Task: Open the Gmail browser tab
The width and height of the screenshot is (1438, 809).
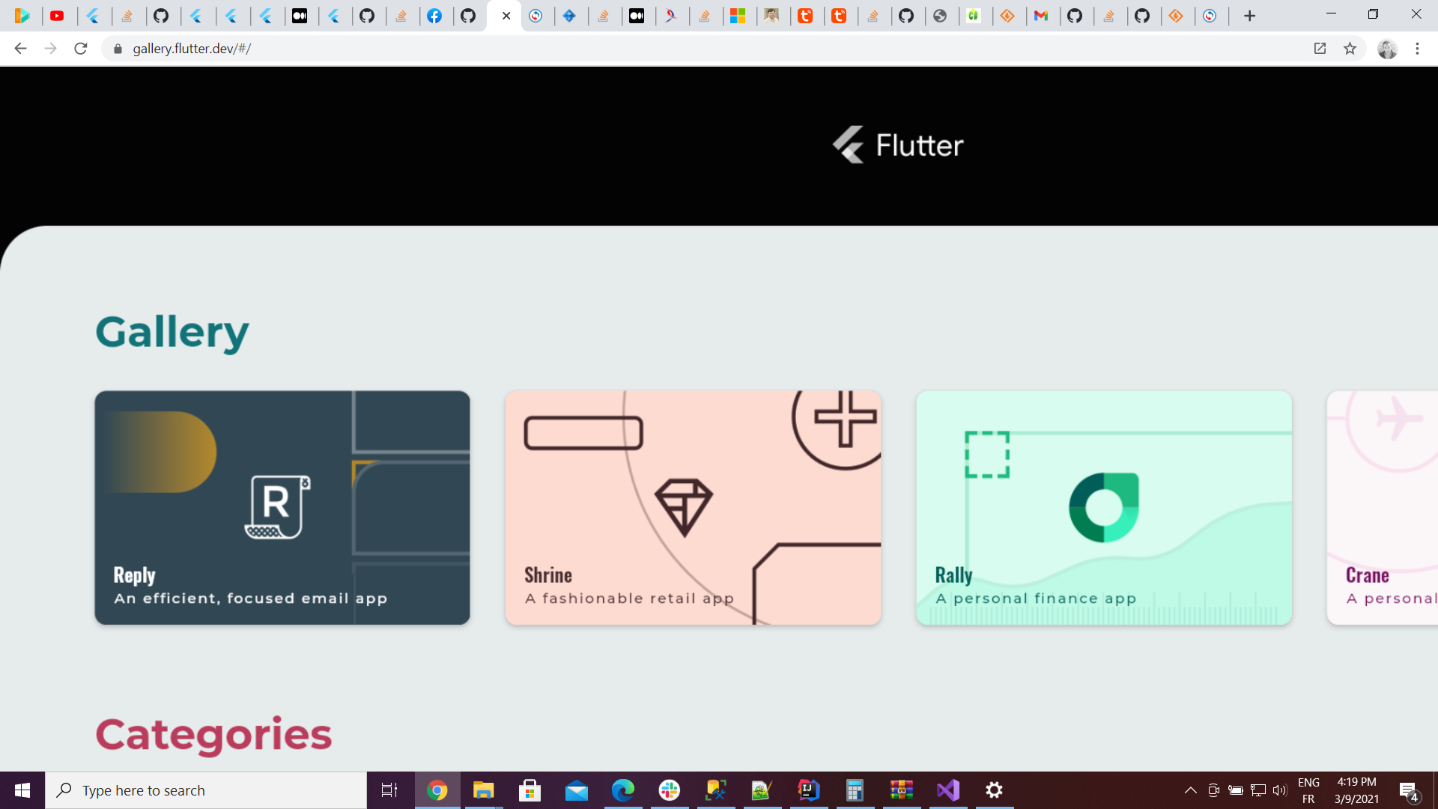Action: tap(1043, 16)
